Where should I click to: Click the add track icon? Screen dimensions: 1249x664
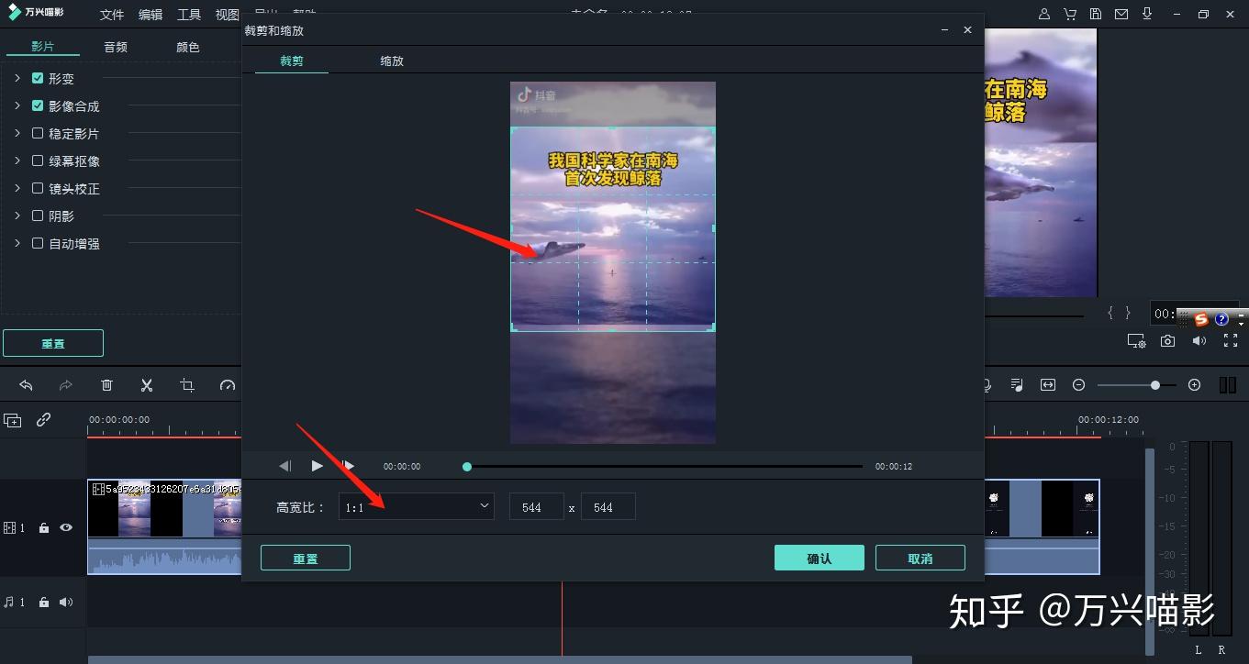(13, 420)
